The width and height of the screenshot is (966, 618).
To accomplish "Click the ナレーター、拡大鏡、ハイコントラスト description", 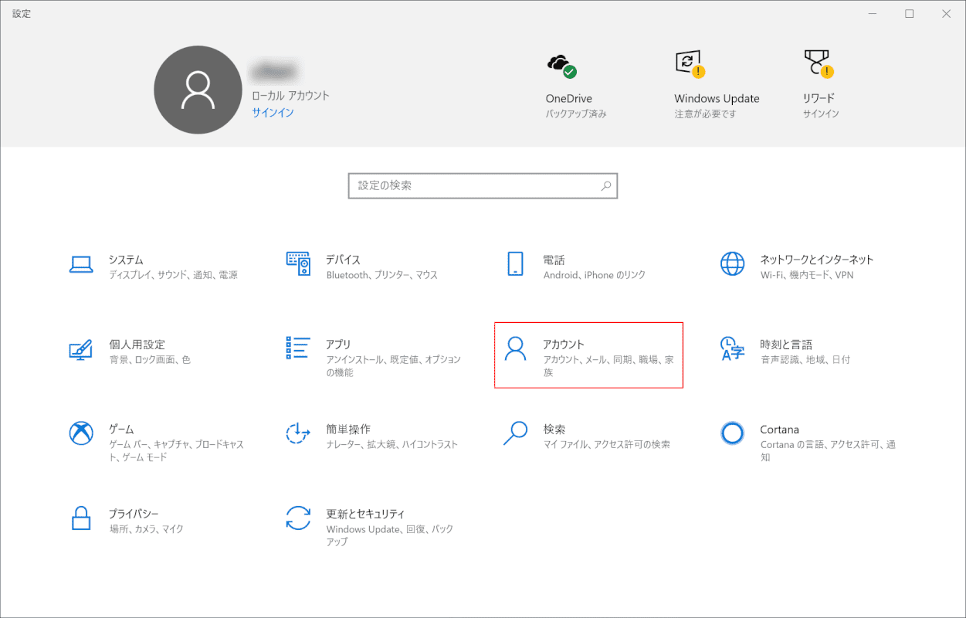I will (391, 444).
